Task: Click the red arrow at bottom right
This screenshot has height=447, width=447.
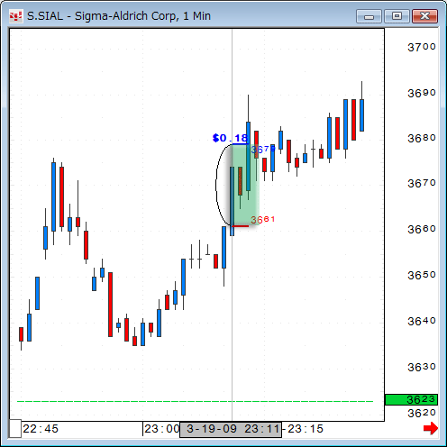Action: (x=431, y=428)
